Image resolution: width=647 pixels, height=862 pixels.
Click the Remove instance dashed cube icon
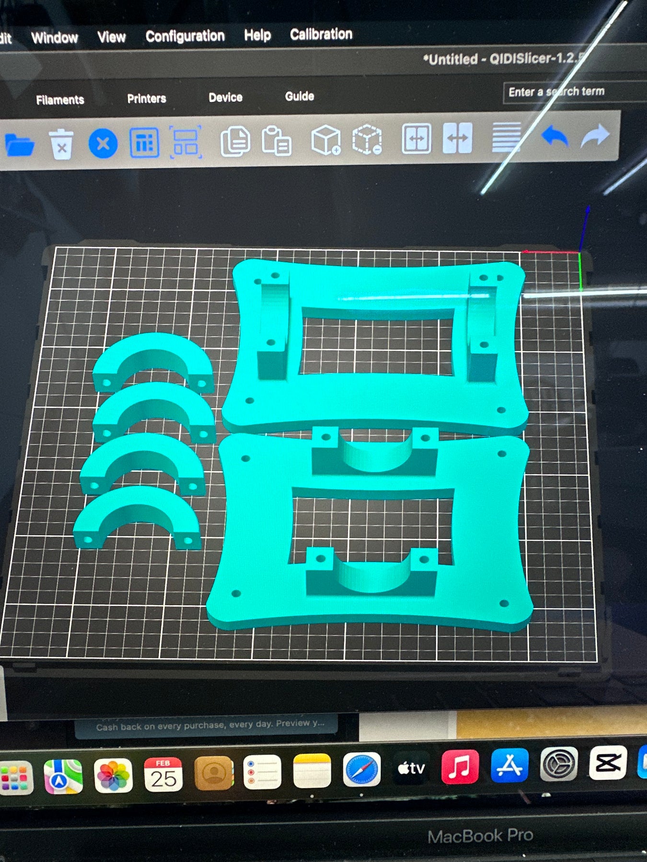click(x=367, y=139)
